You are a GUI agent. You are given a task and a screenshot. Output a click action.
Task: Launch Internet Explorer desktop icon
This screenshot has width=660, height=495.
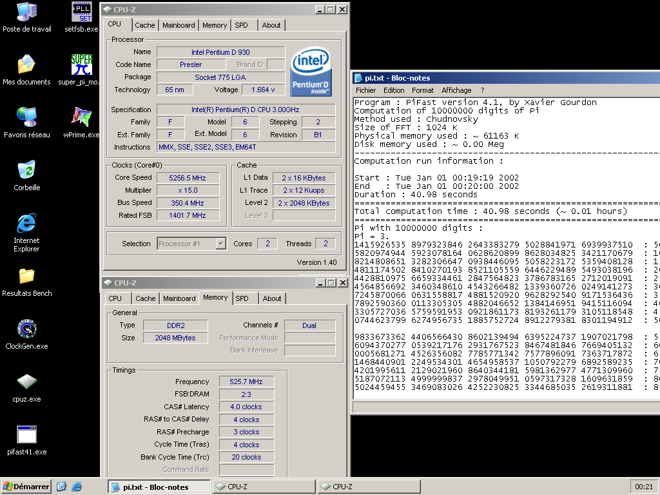[26, 232]
